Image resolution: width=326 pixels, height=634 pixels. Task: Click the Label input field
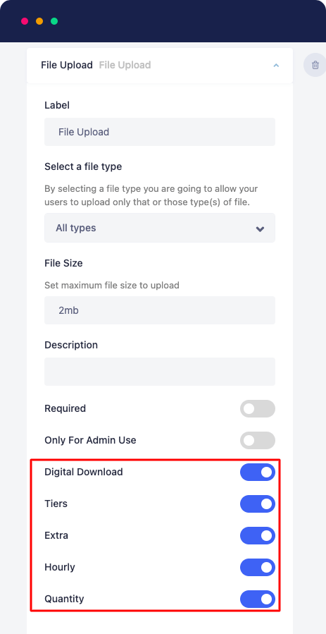[x=160, y=132]
